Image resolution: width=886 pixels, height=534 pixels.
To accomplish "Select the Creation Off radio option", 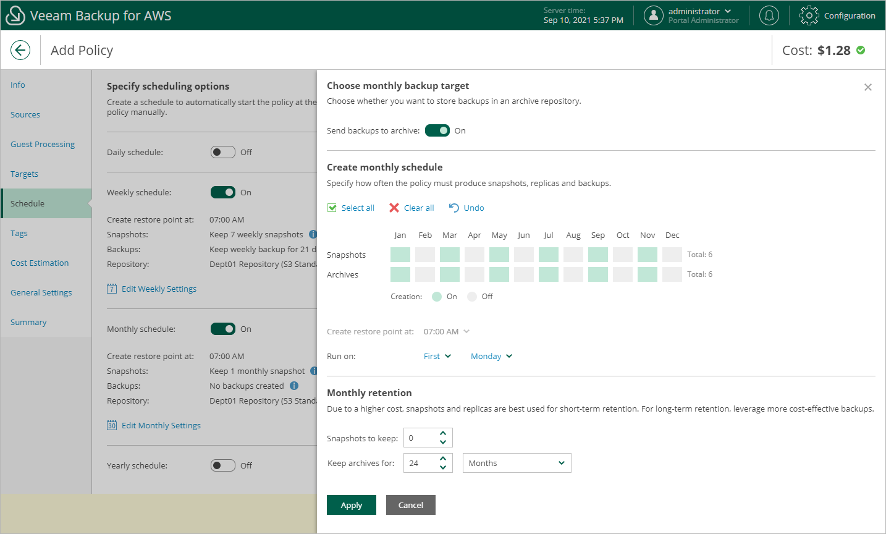I will [473, 297].
